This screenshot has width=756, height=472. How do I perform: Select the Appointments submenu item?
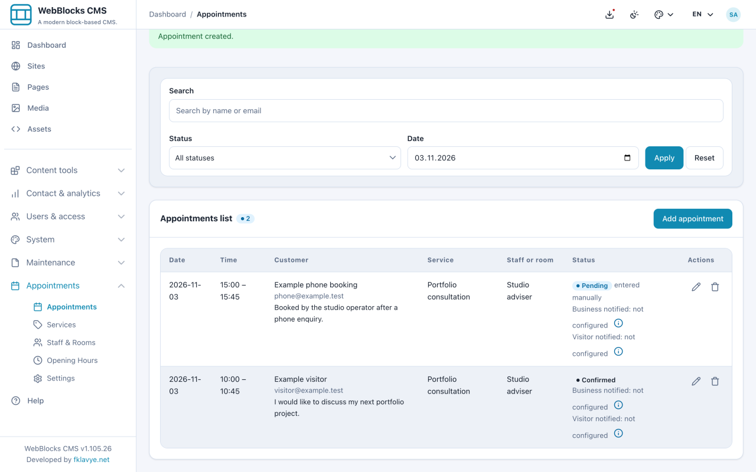71,307
